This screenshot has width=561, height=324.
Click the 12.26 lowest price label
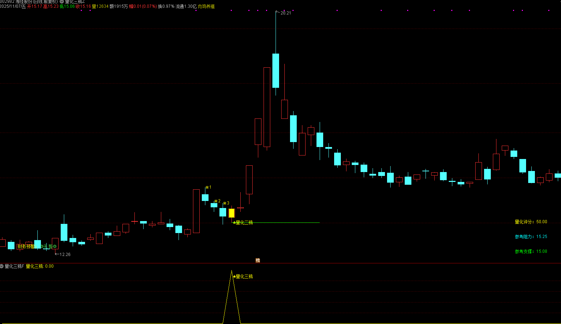point(65,254)
